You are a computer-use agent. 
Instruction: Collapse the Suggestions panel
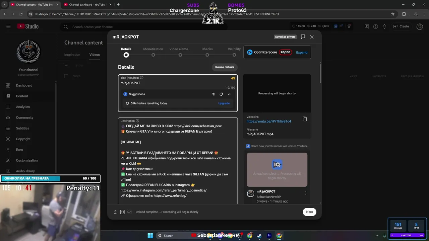[229, 94]
